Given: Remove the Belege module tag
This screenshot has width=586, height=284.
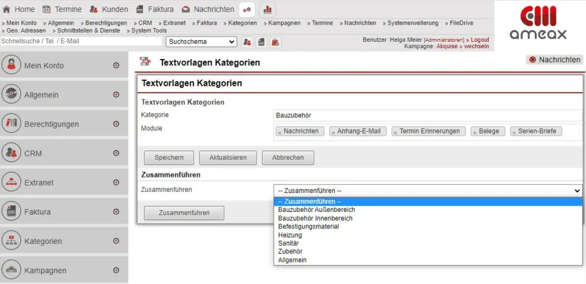Looking at the screenshot, I should coord(474,132).
